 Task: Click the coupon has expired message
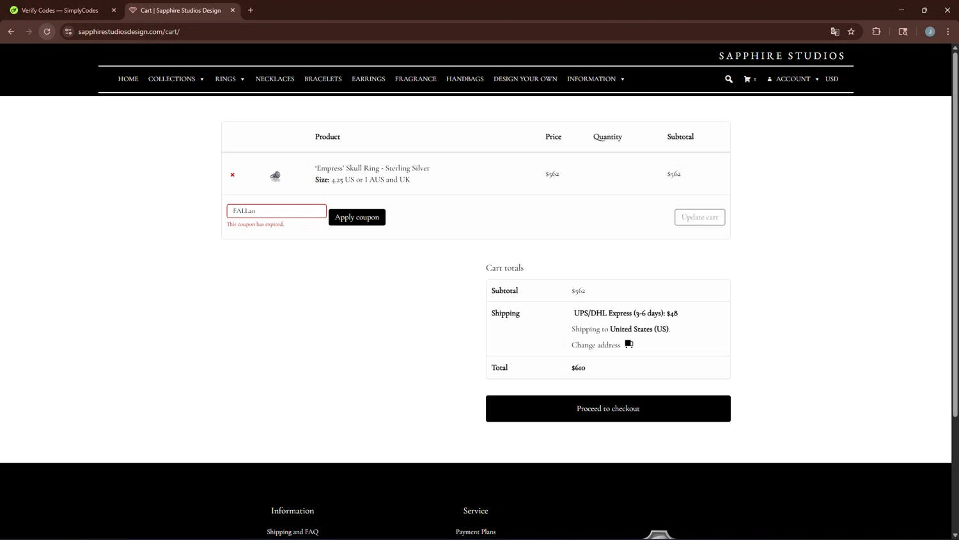point(255,225)
